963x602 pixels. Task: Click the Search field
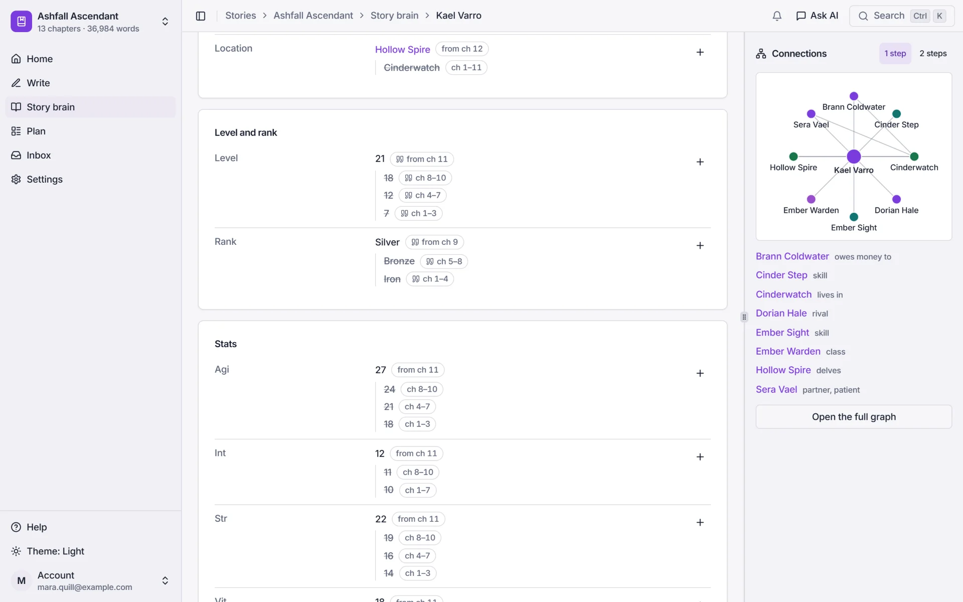[901, 16]
